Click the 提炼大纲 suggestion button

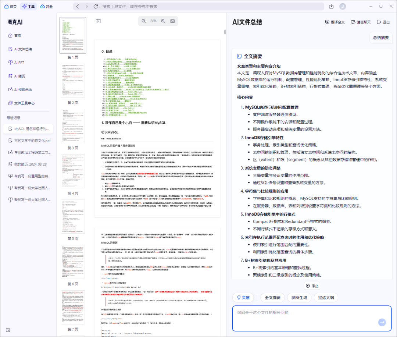click(x=326, y=298)
